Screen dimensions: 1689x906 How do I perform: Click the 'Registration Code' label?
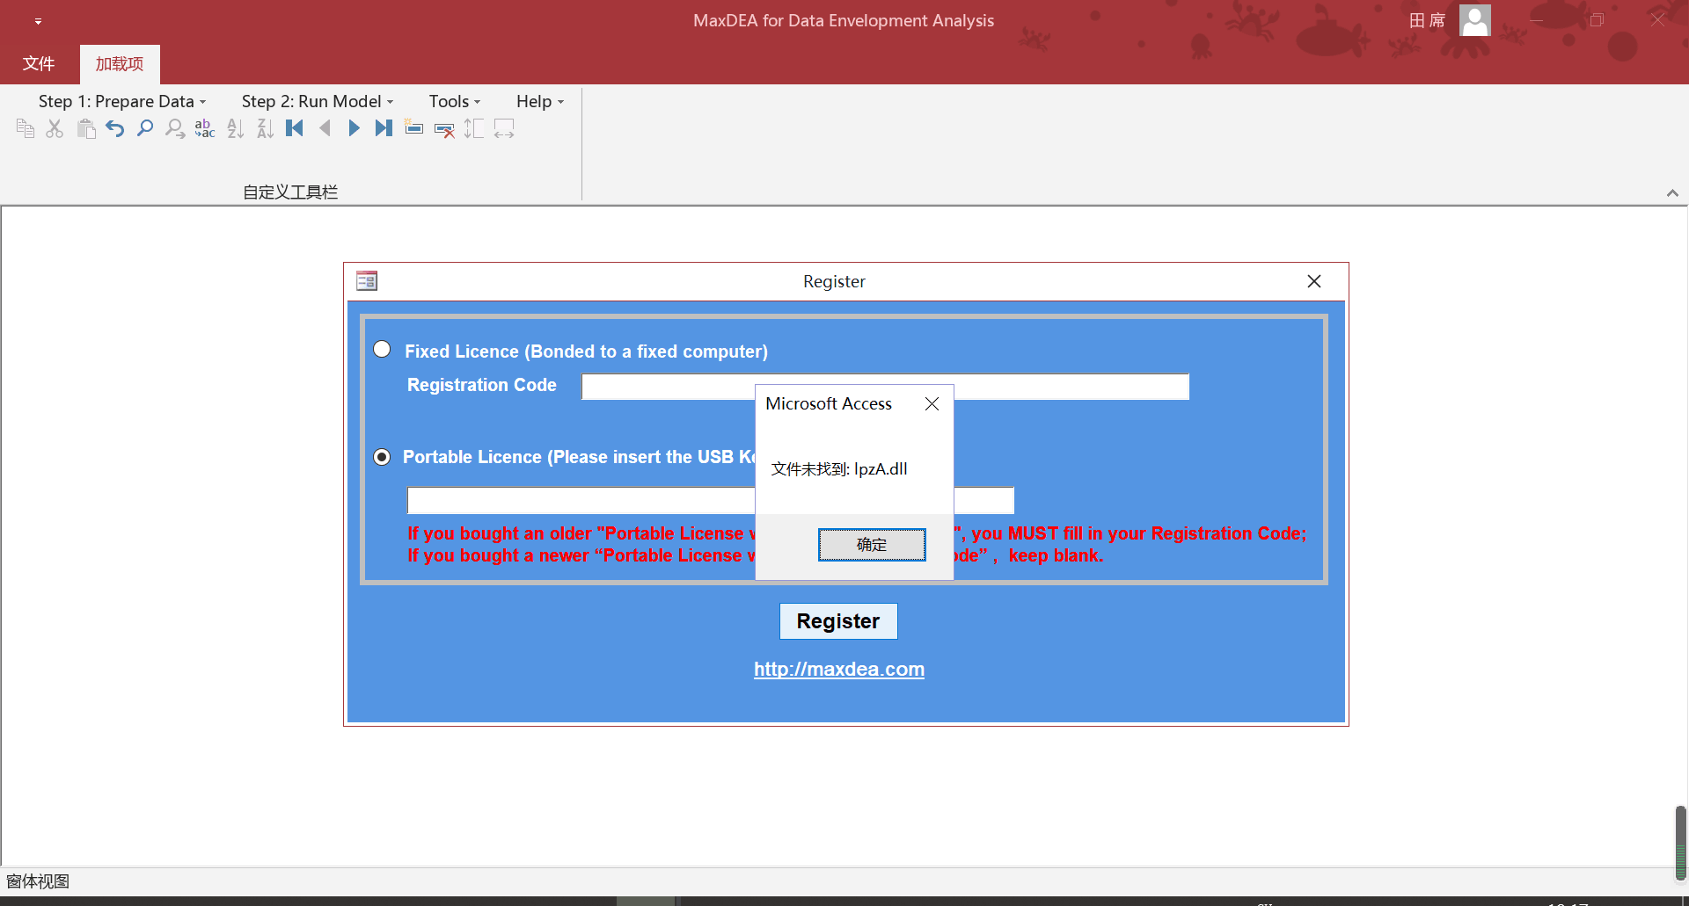tap(482, 385)
